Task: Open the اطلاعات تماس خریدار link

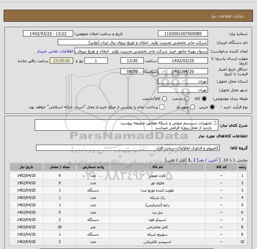Action: pyautogui.click(x=55, y=51)
